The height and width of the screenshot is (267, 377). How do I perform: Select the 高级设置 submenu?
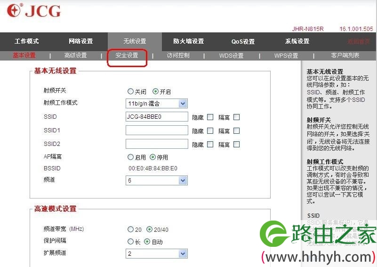(75, 55)
